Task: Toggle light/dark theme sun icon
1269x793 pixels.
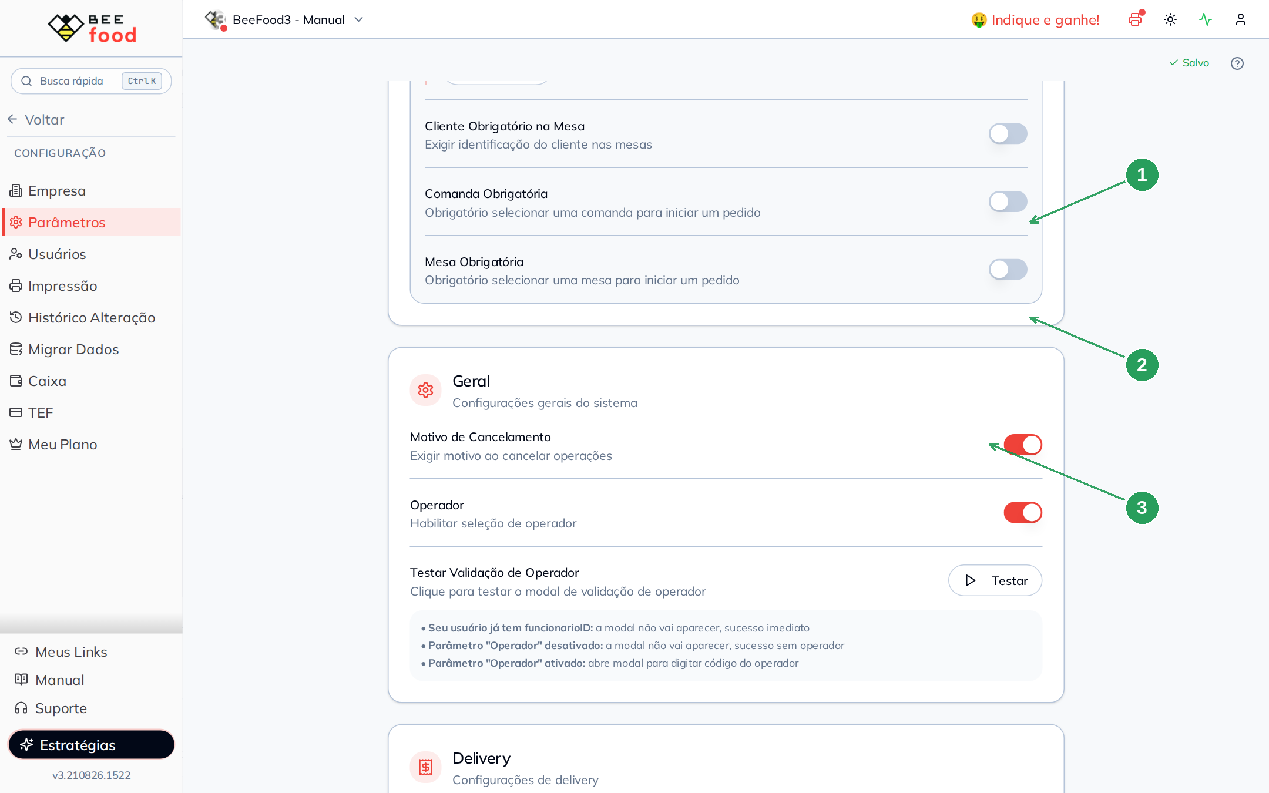Action: 1170,19
